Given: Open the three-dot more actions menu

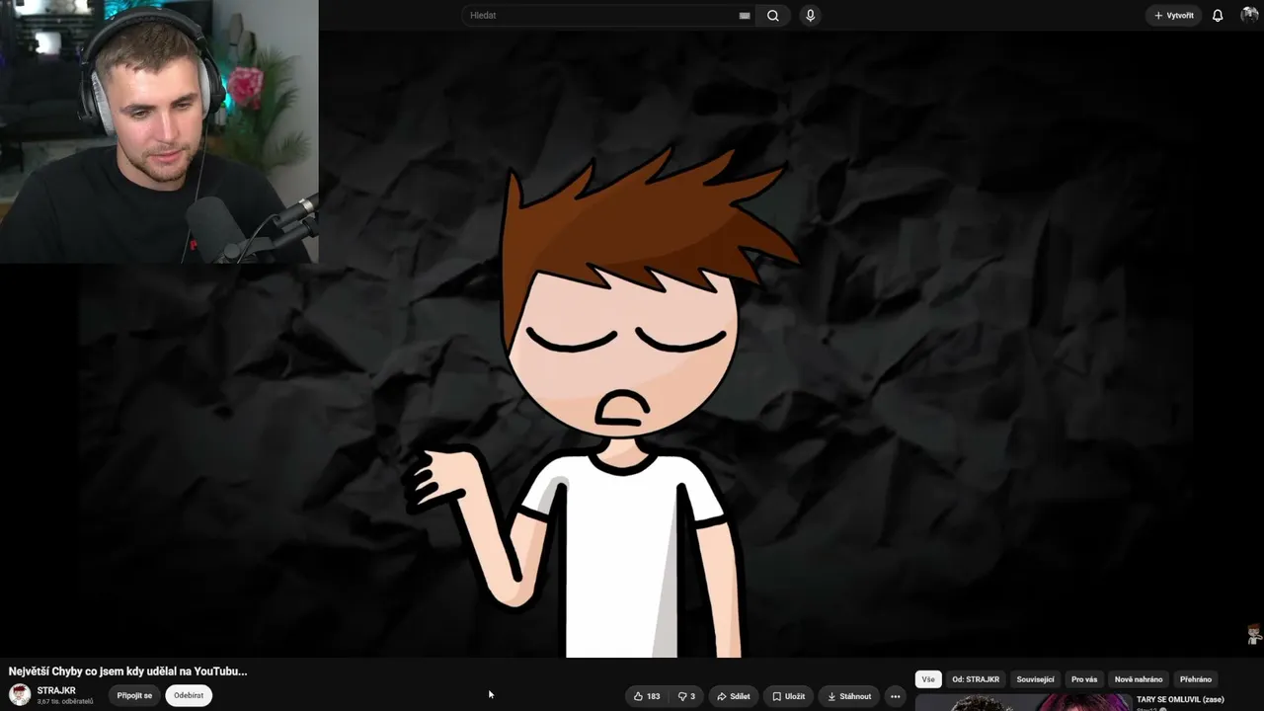Looking at the screenshot, I should click(896, 696).
